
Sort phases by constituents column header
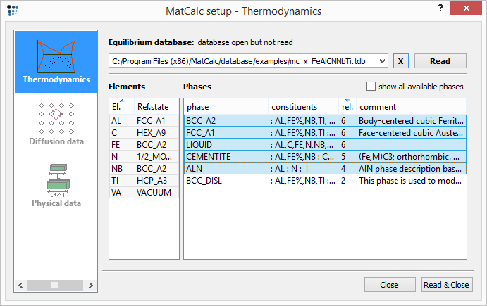304,107
